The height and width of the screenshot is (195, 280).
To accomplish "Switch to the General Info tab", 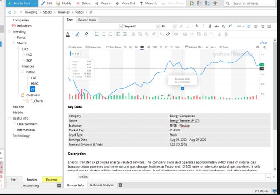I will (75, 185).
